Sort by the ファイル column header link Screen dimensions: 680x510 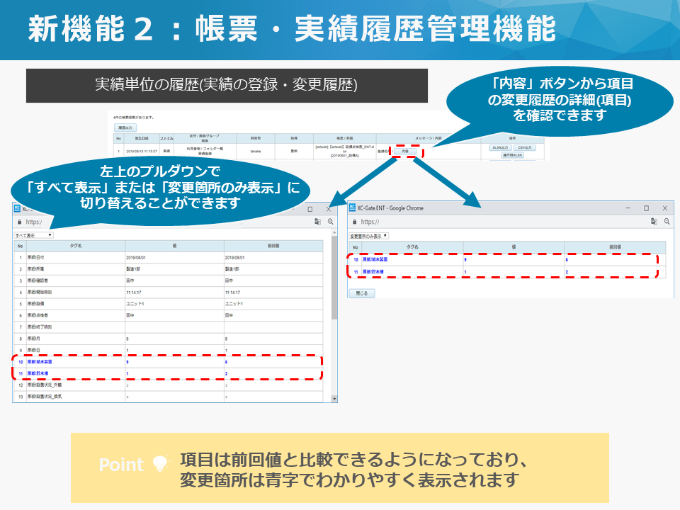(166, 138)
